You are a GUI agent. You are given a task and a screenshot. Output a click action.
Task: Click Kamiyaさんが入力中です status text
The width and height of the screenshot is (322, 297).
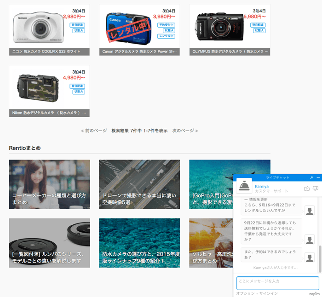click(x=276, y=268)
